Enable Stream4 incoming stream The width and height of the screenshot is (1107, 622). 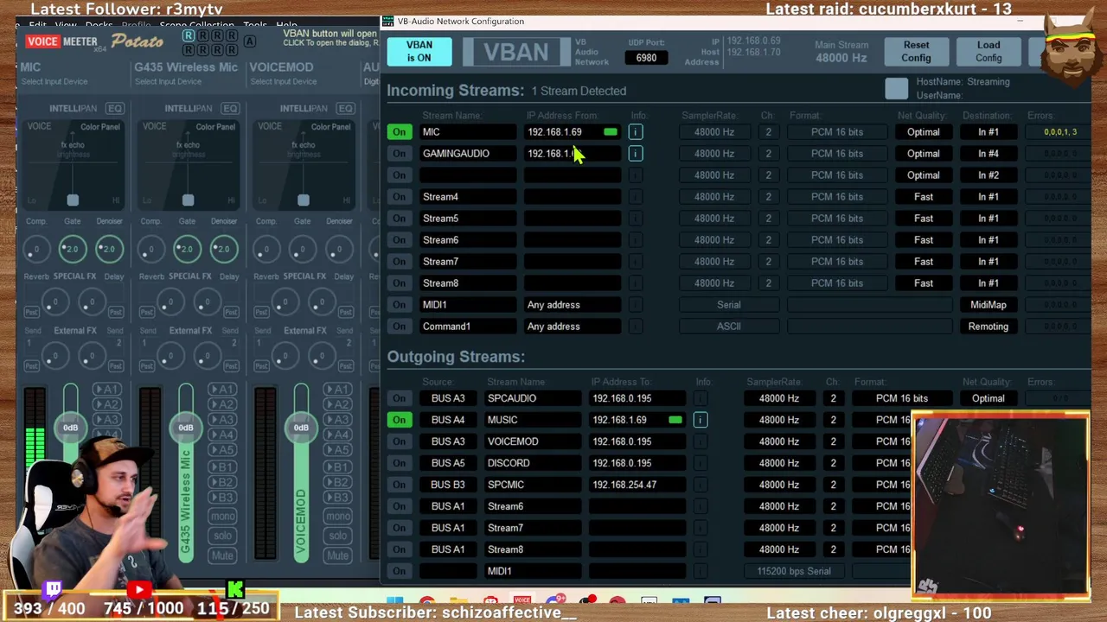399,197
